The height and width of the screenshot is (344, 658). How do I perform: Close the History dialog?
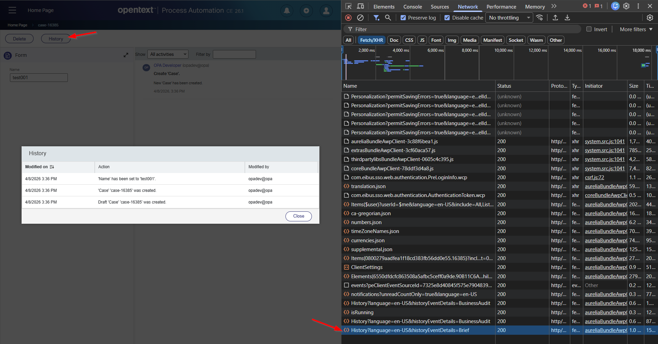click(x=298, y=216)
